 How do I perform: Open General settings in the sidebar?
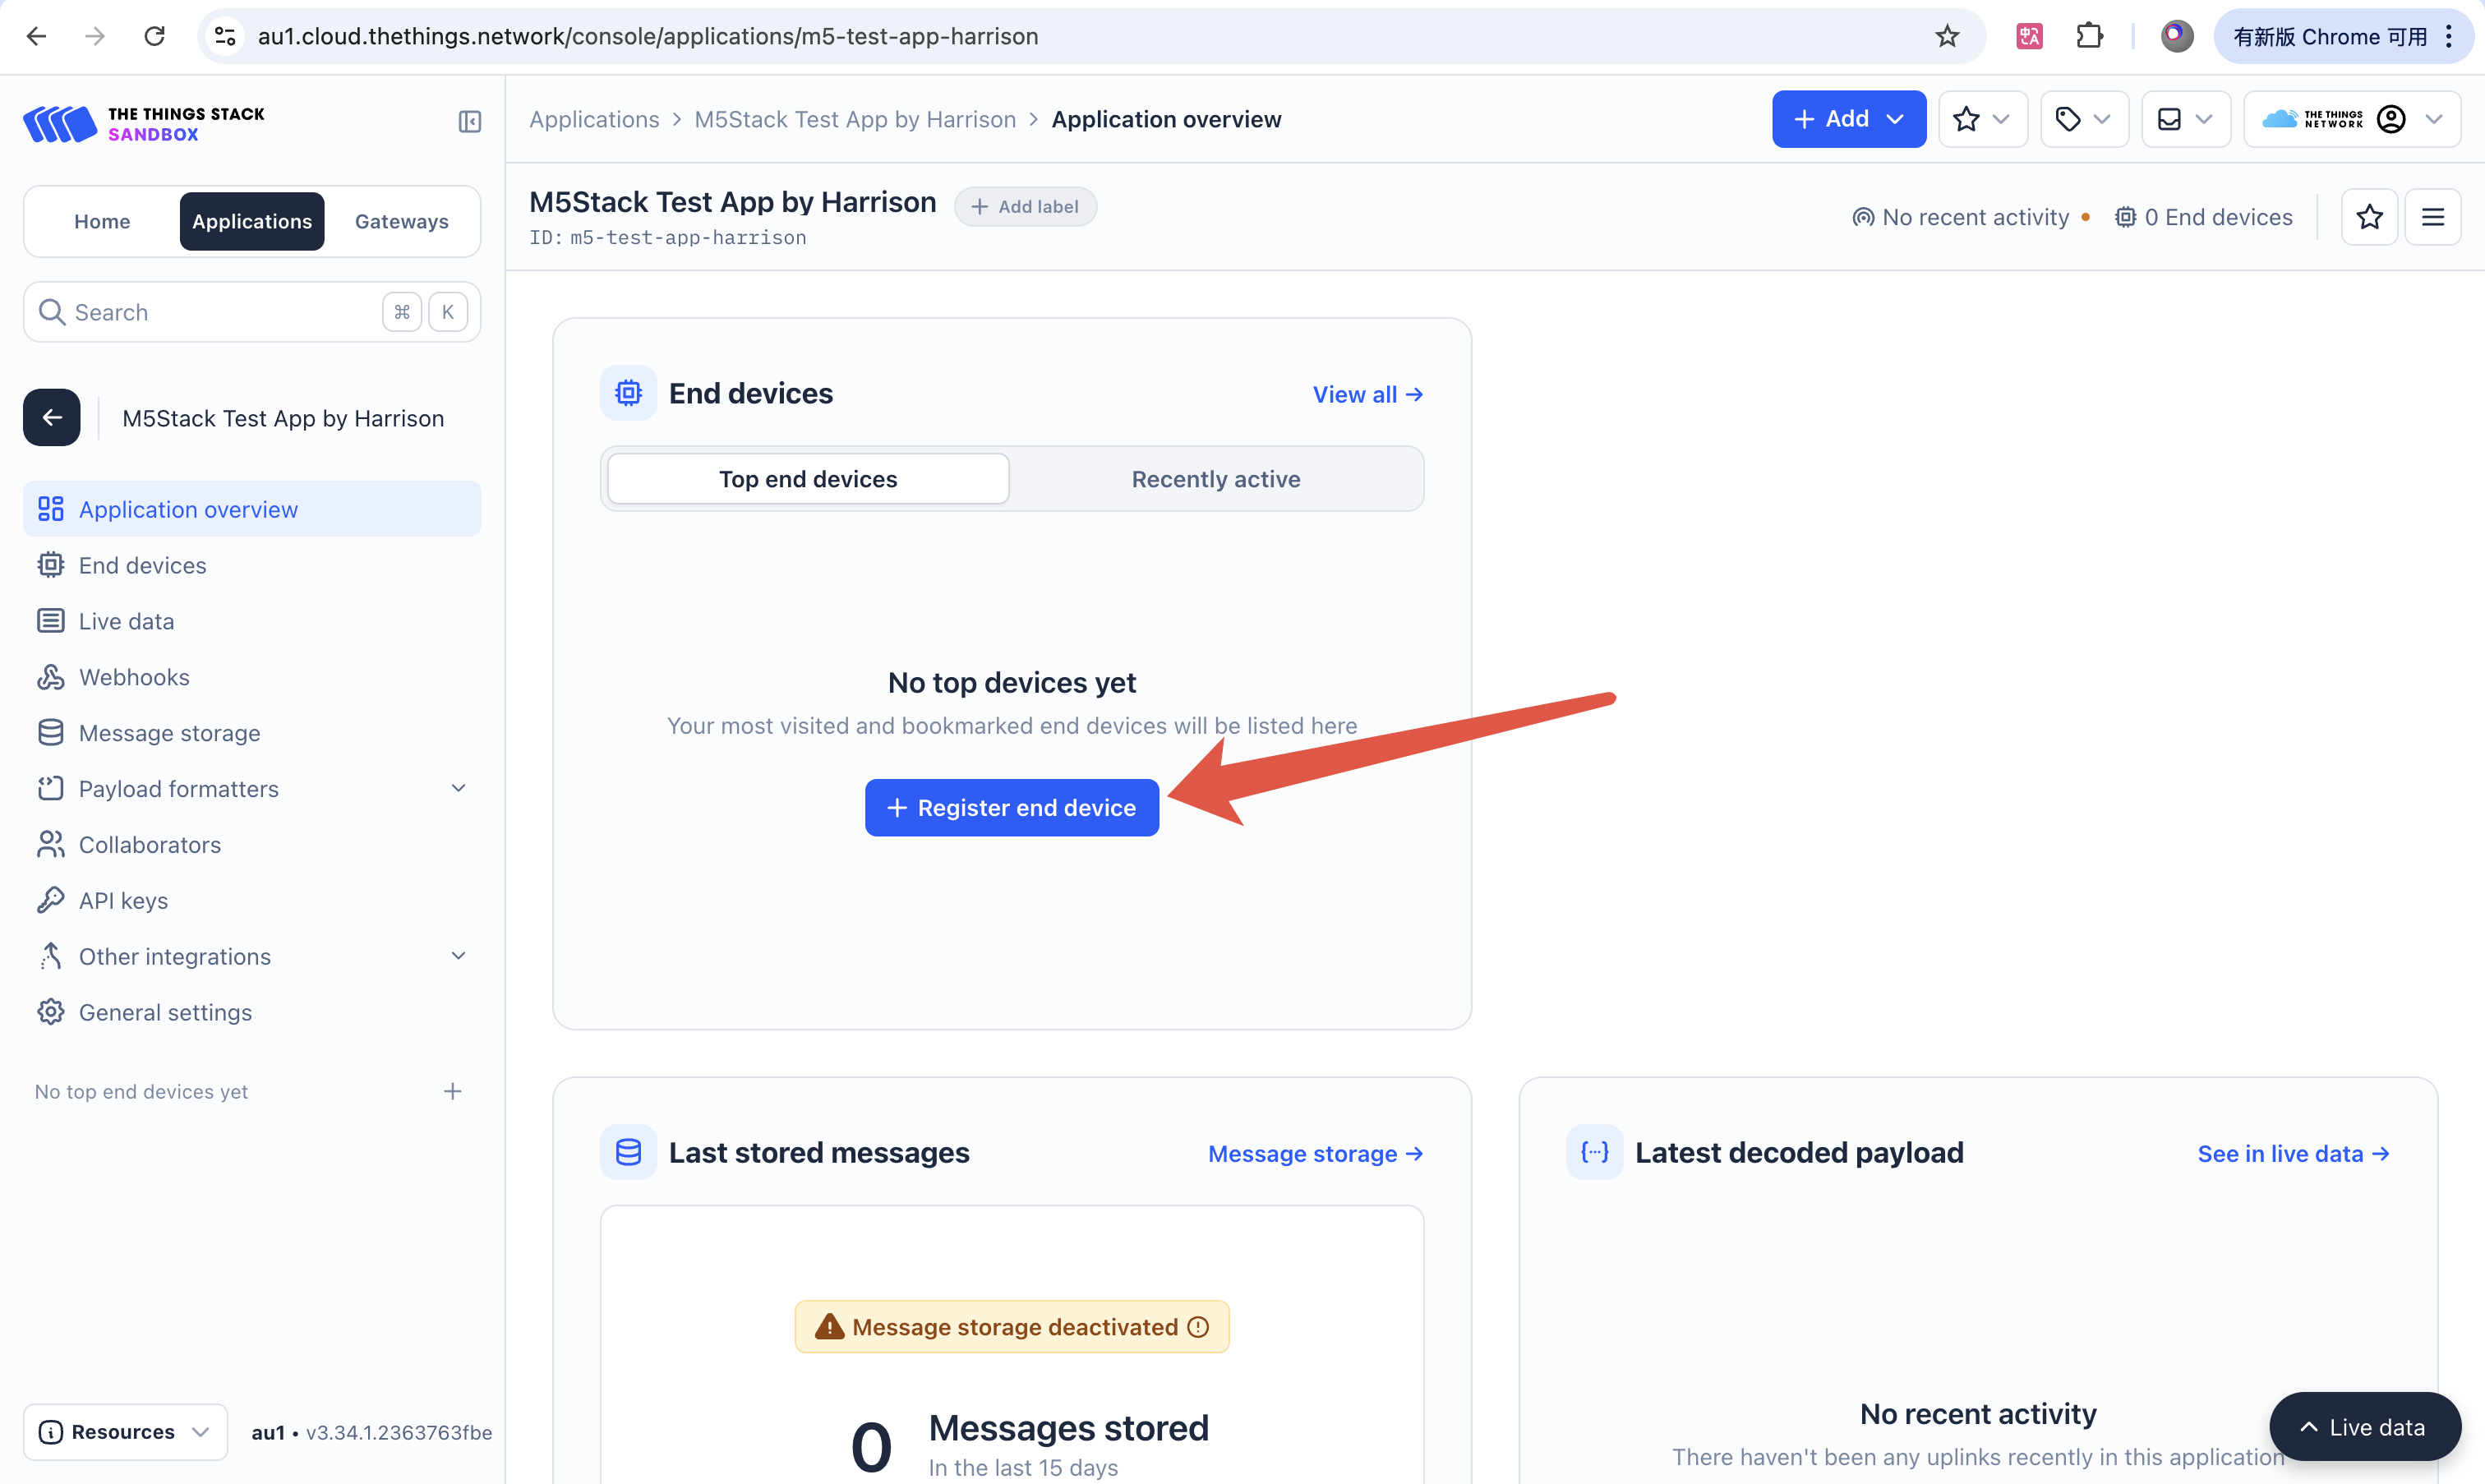click(252, 1013)
